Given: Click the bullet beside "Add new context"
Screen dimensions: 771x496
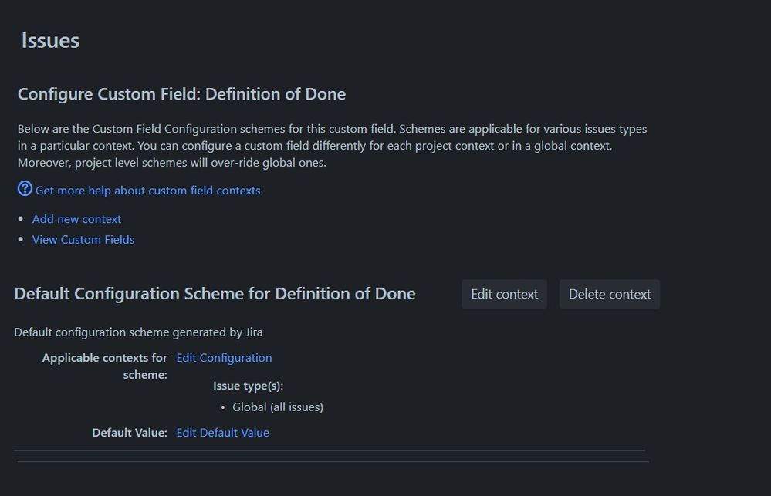Looking at the screenshot, I should [x=21, y=219].
